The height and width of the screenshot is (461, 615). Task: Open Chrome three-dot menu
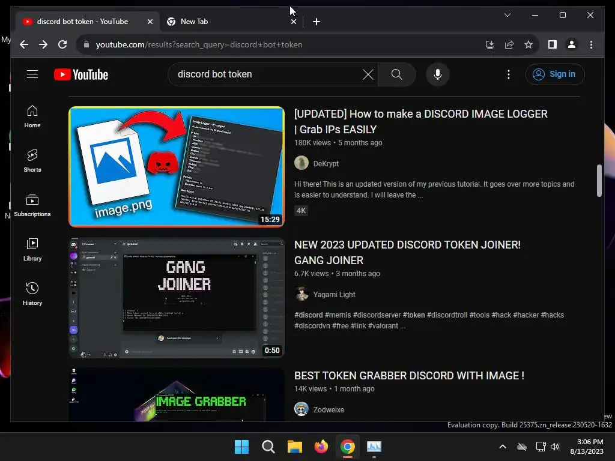pyautogui.click(x=591, y=44)
